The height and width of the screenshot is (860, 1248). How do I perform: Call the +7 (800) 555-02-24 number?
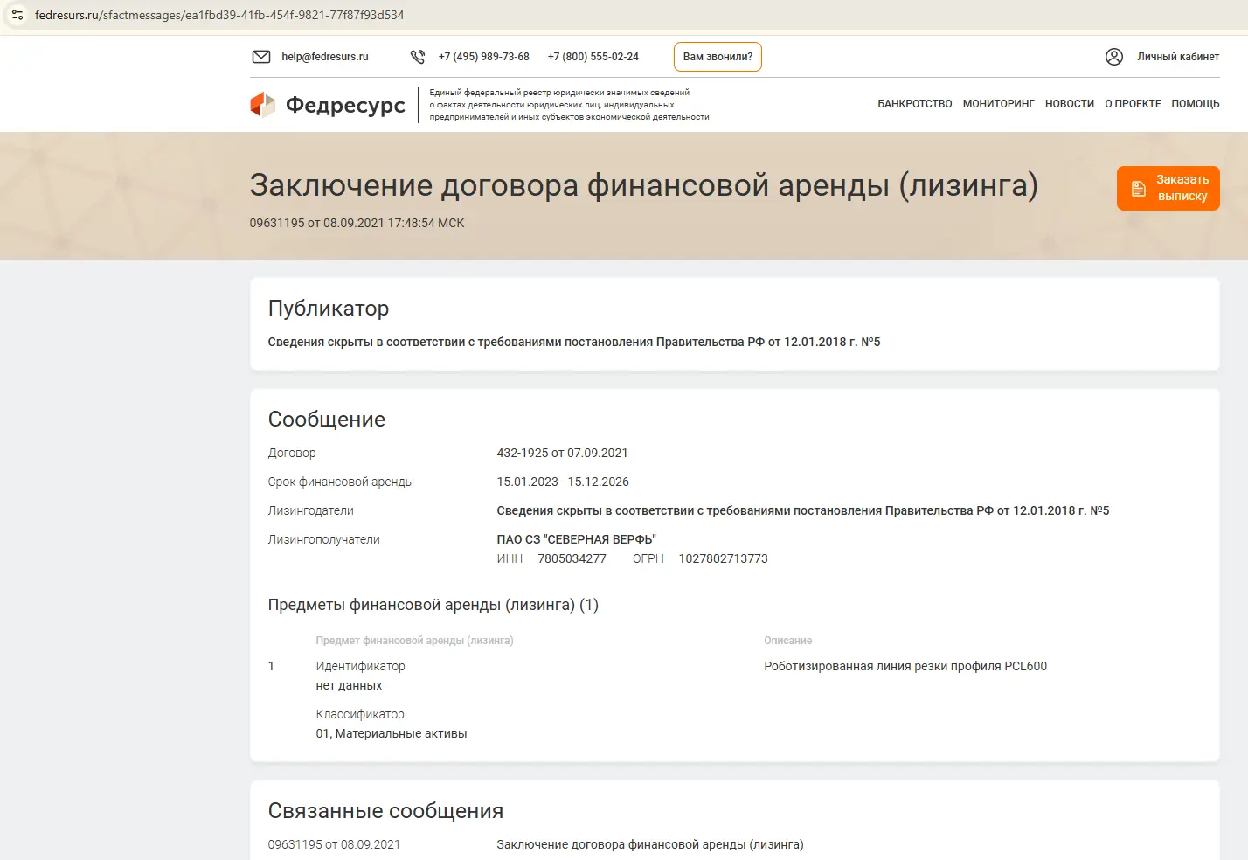(x=593, y=57)
